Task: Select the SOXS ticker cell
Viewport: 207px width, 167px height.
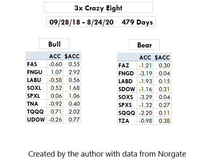Action: click(127, 97)
